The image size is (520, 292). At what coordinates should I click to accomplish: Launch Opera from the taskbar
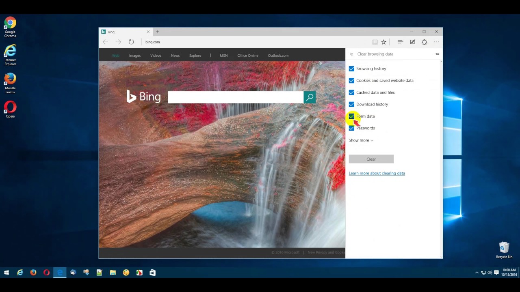pos(46,273)
